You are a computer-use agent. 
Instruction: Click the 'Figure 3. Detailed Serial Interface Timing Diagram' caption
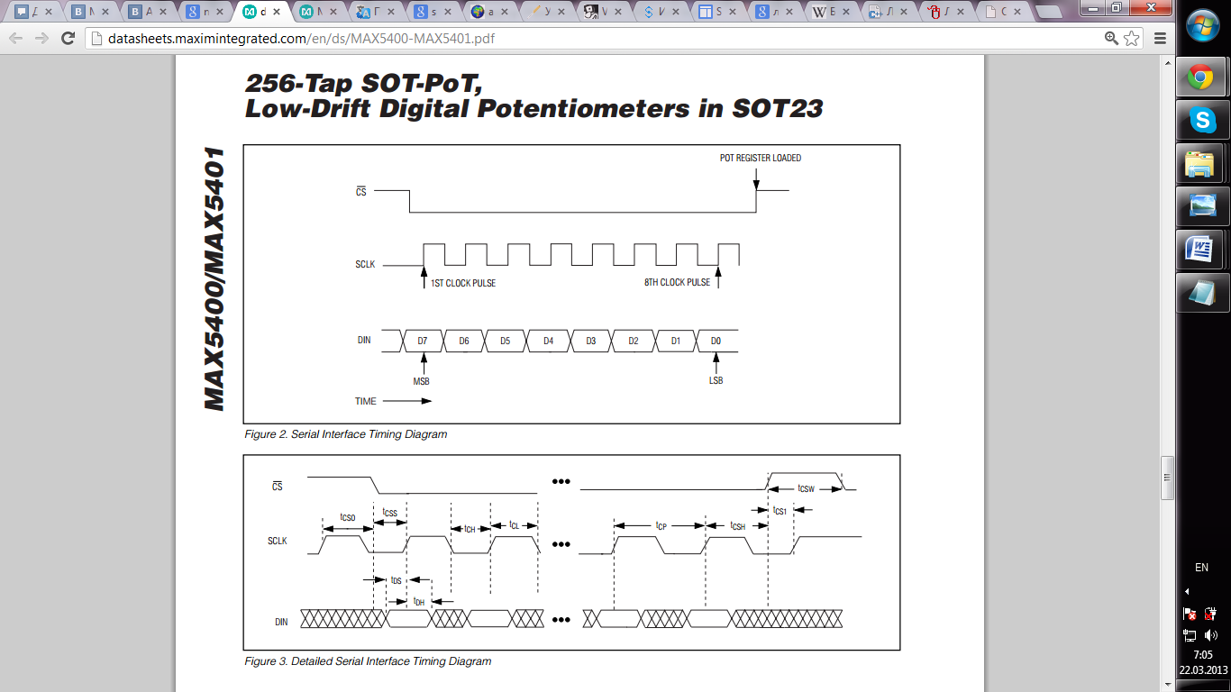[368, 661]
